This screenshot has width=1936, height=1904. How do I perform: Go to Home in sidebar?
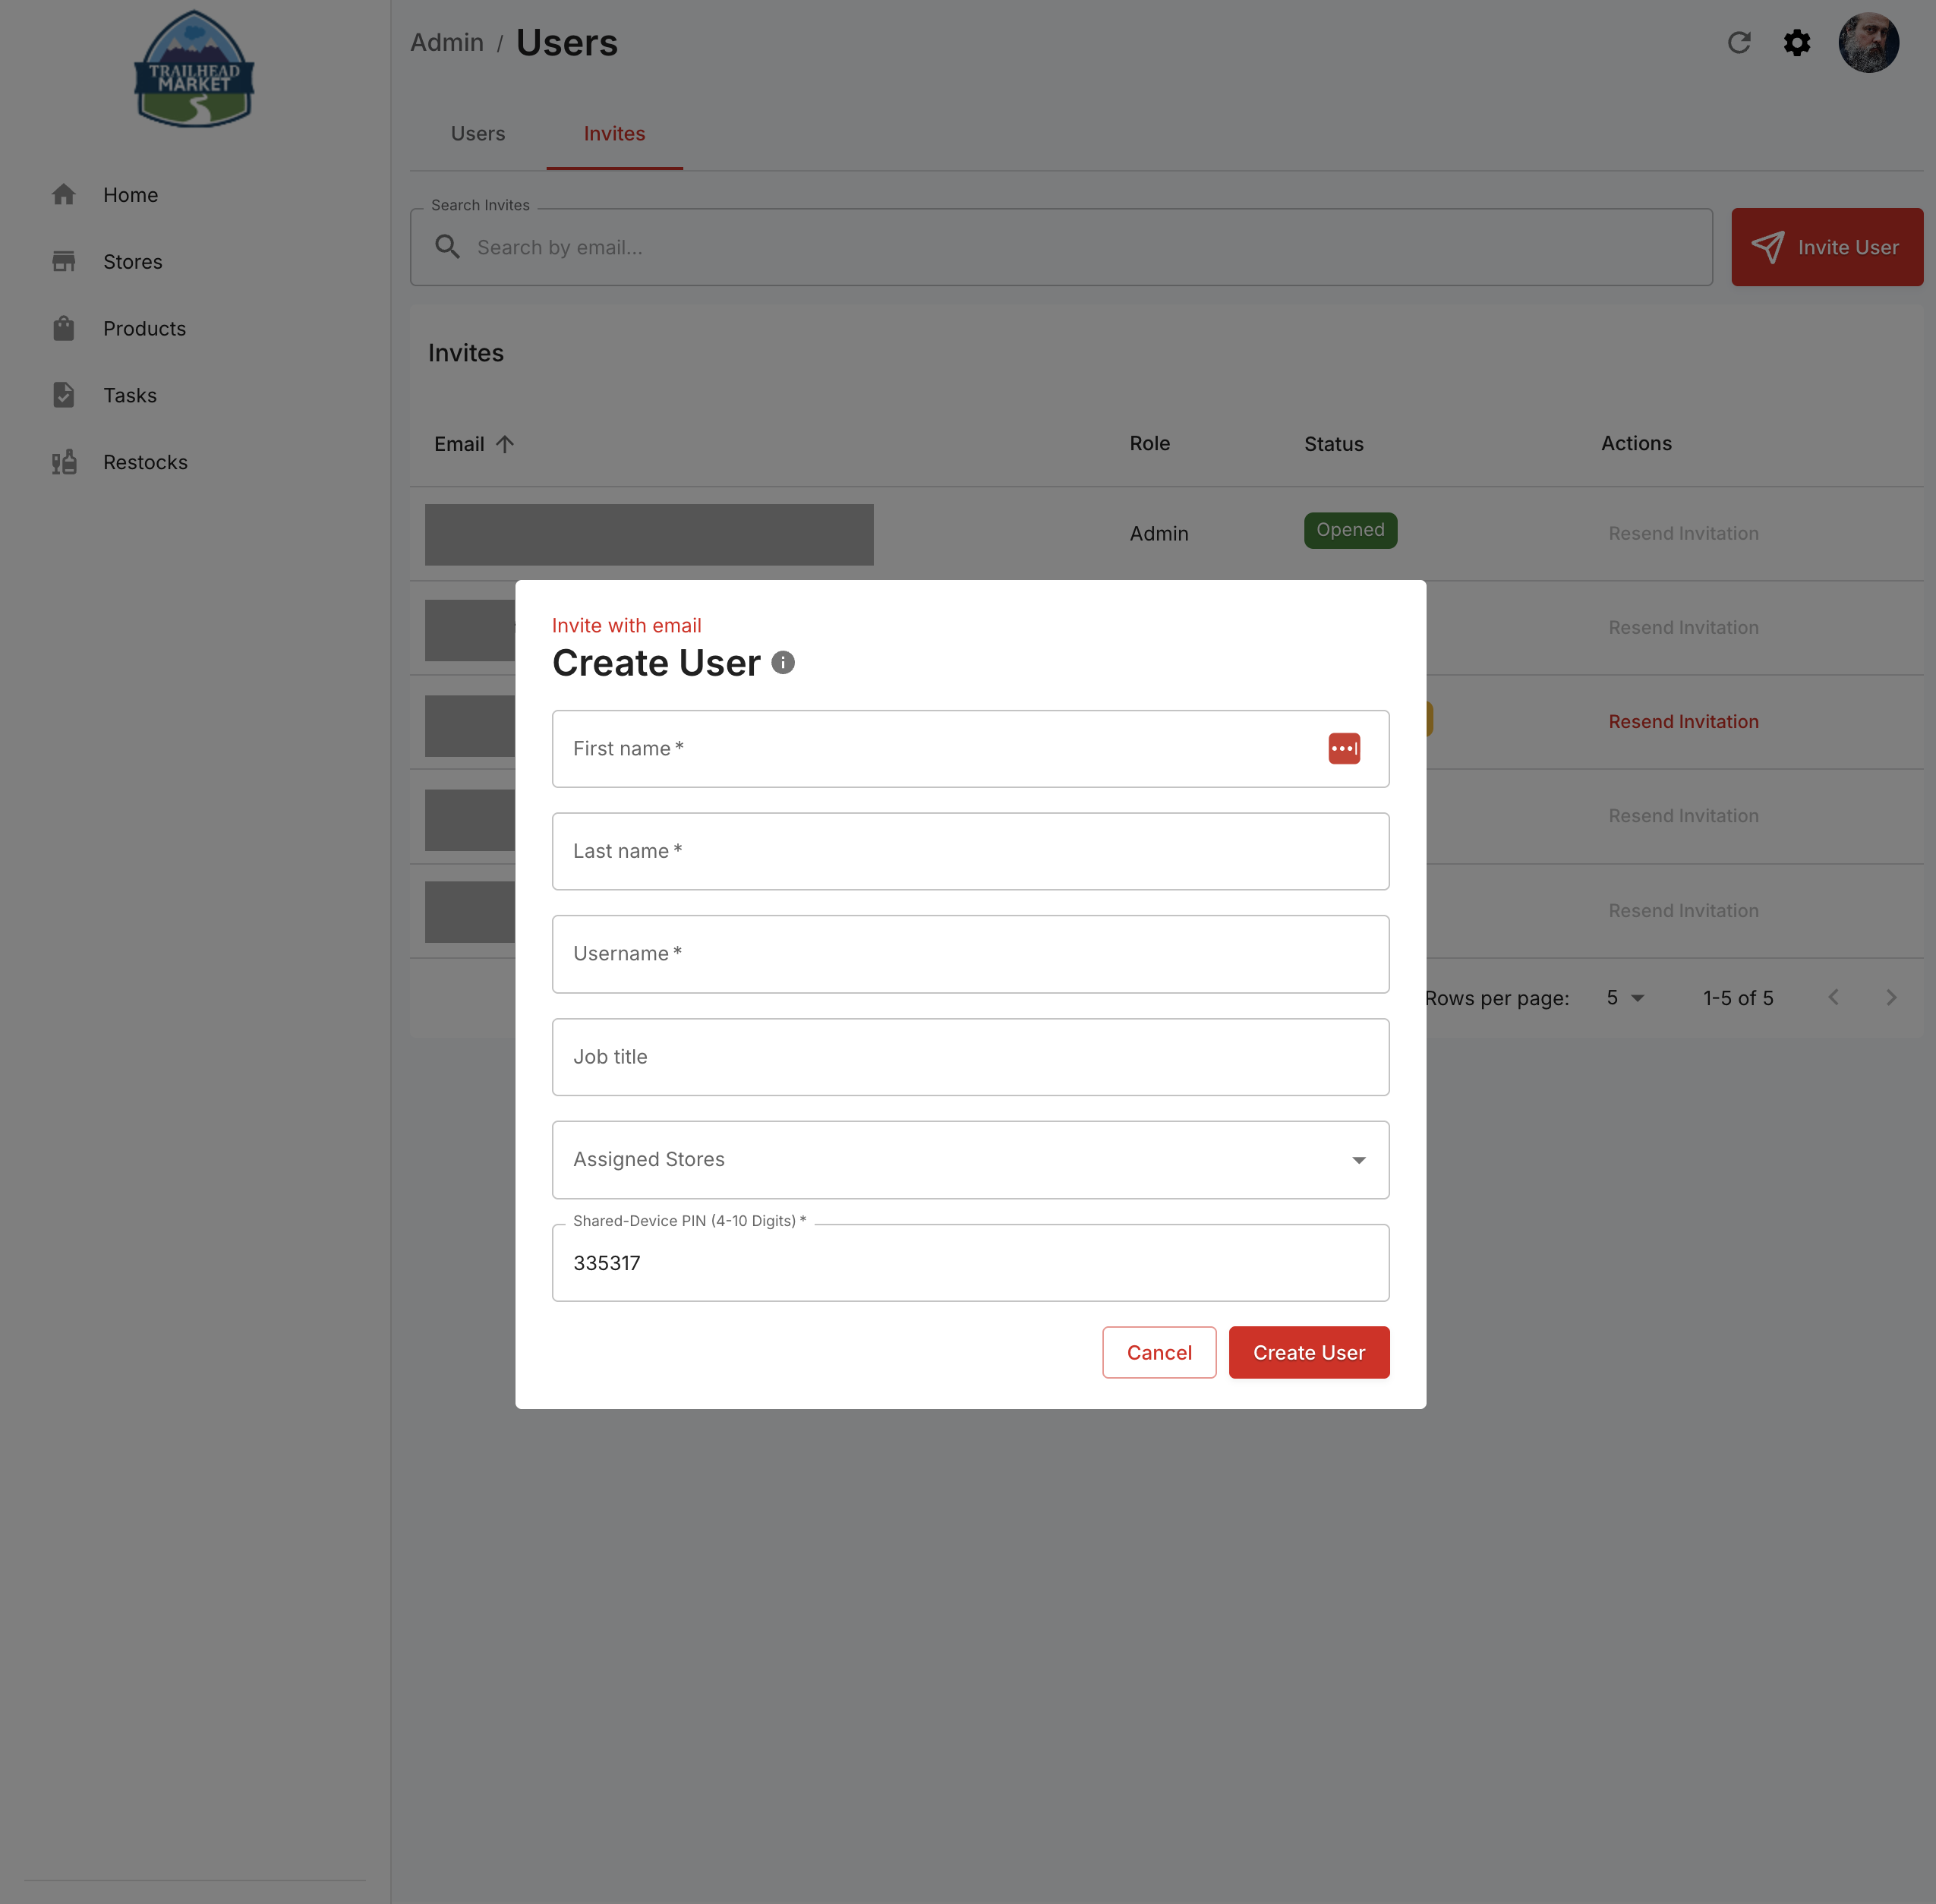(131, 195)
